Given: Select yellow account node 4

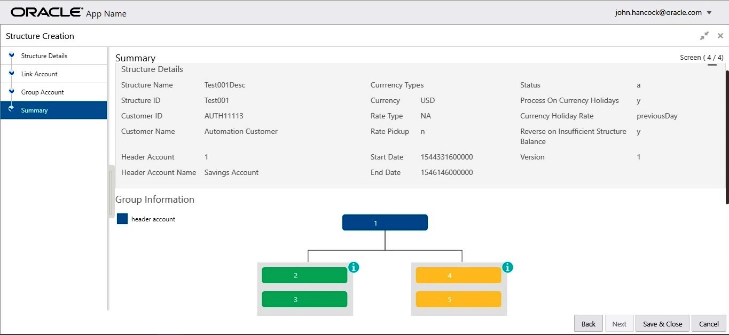Looking at the screenshot, I should [458, 275].
